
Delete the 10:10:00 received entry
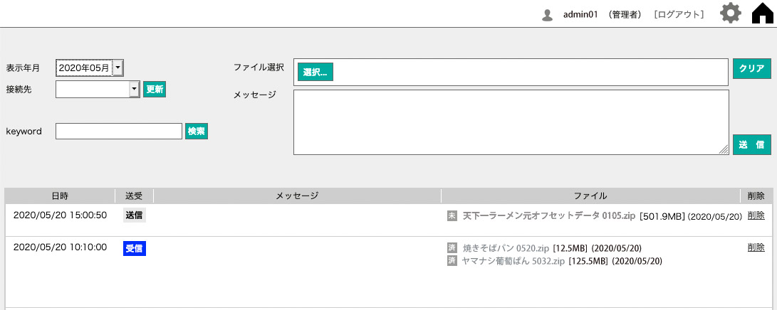click(x=756, y=247)
